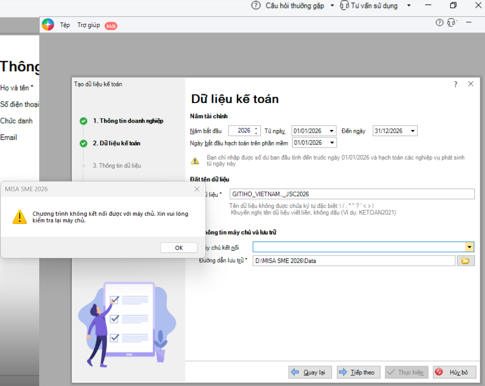Click the Quay lại button
Image resolution: width=485 pixels, height=386 pixels.
[310, 373]
